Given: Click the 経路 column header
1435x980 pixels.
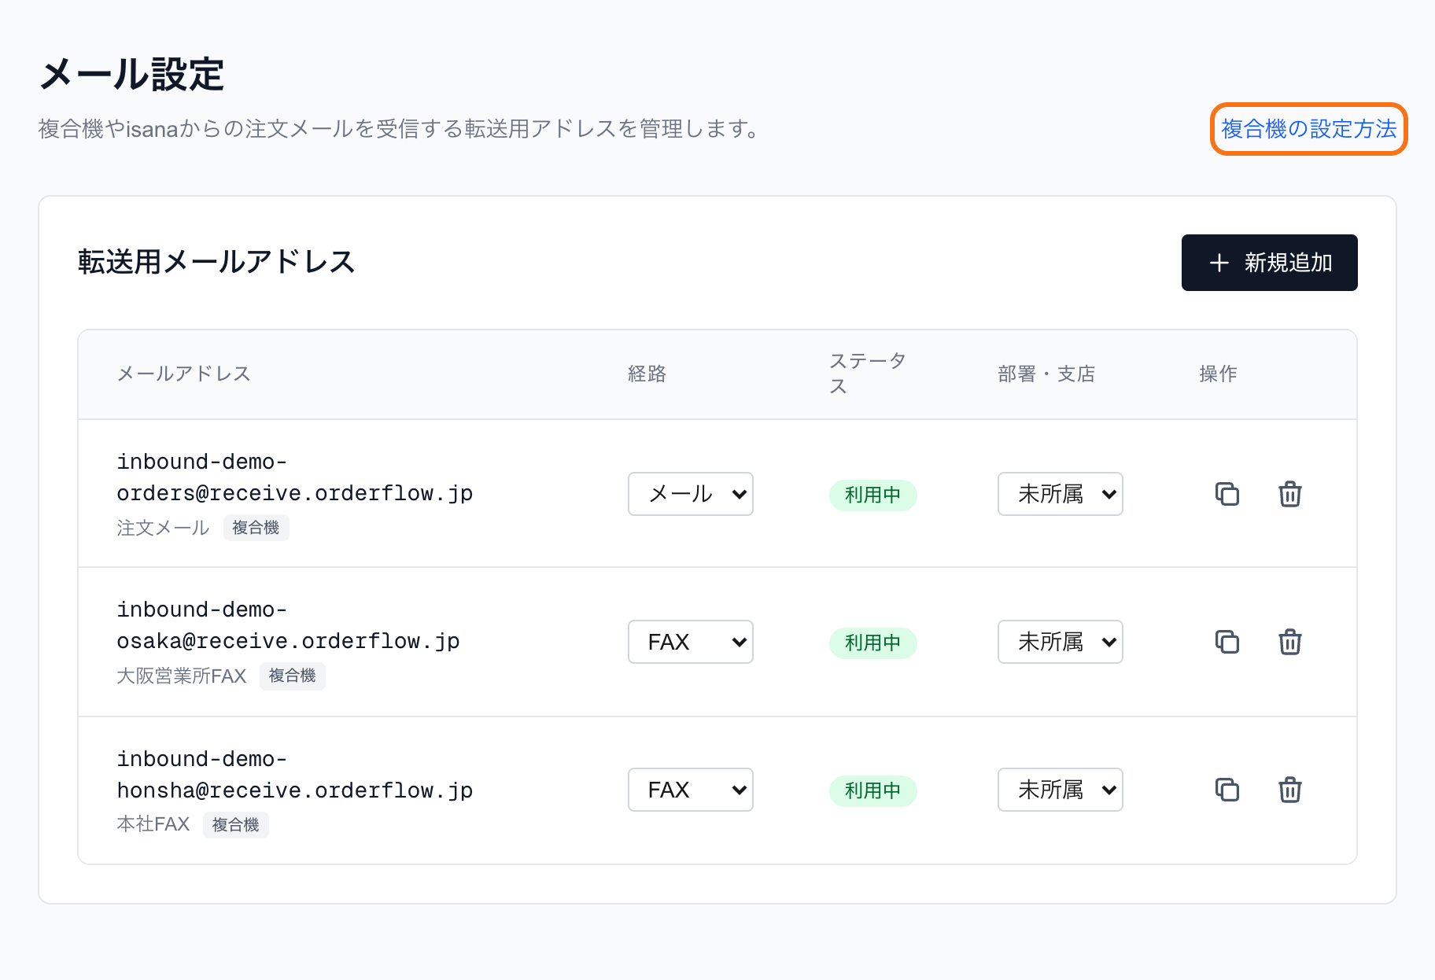Looking at the screenshot, I should [x=647, y=374].
